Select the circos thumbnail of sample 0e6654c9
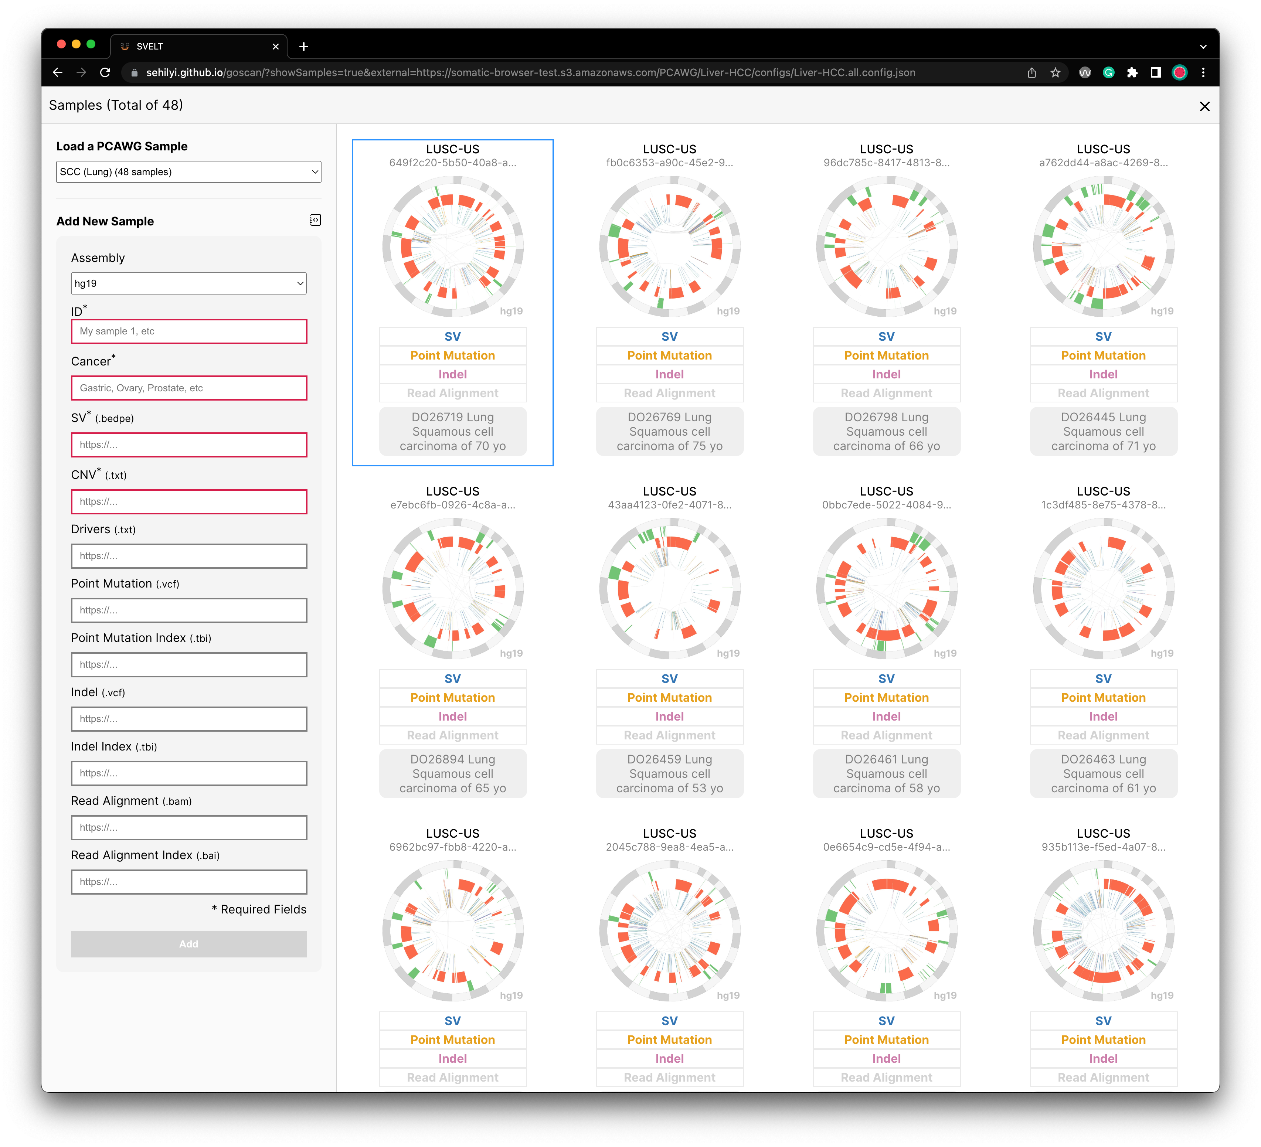The height and width of the screenshot is (1147, 1261). 886,931
